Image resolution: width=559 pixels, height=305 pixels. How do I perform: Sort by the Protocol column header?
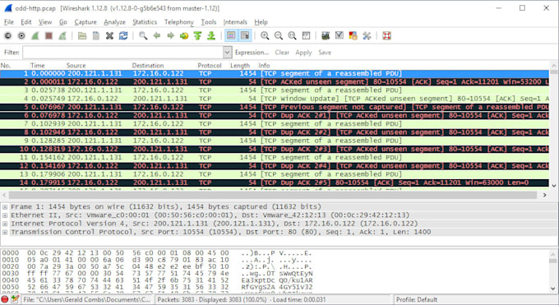[210, 66]
